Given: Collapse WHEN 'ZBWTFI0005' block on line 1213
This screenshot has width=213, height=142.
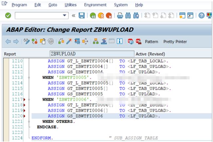Looking at the screenshot, I should tap(29, 78).
